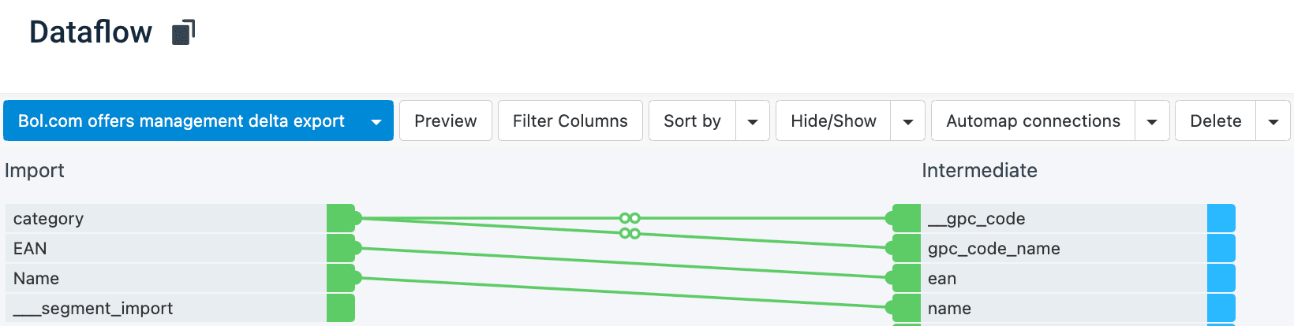Click green input connector of __gpc_code

pos(906,218)
